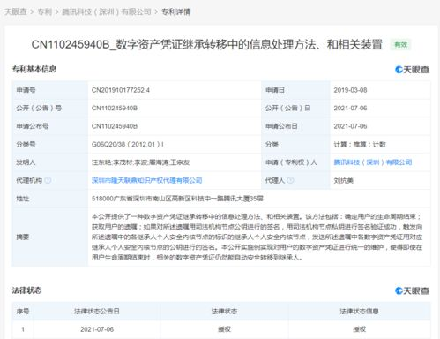Screen dimensions: 440x339
Task: Click the 发明人 label cell
Action: pyautogui.click(x=50, y=162)
